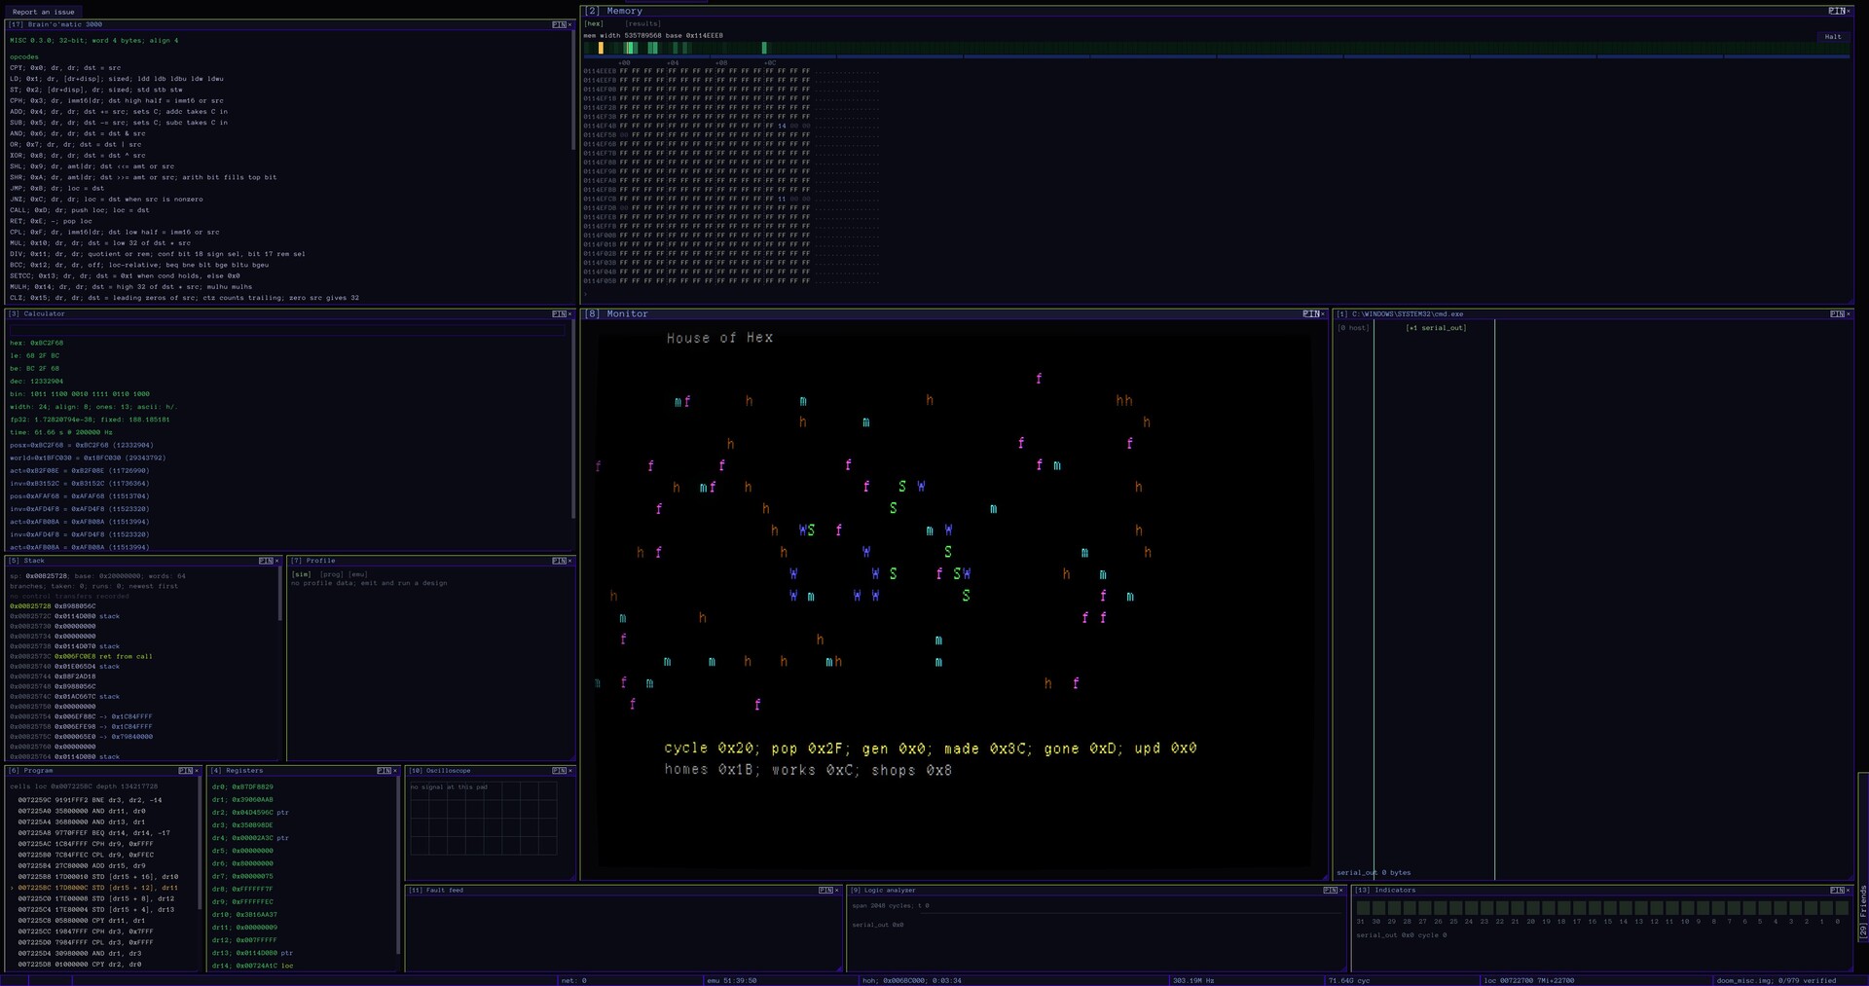Pin the Oscilloscope panel
Viewport: 1869px width, 986px height.
[x=558, y=771]
